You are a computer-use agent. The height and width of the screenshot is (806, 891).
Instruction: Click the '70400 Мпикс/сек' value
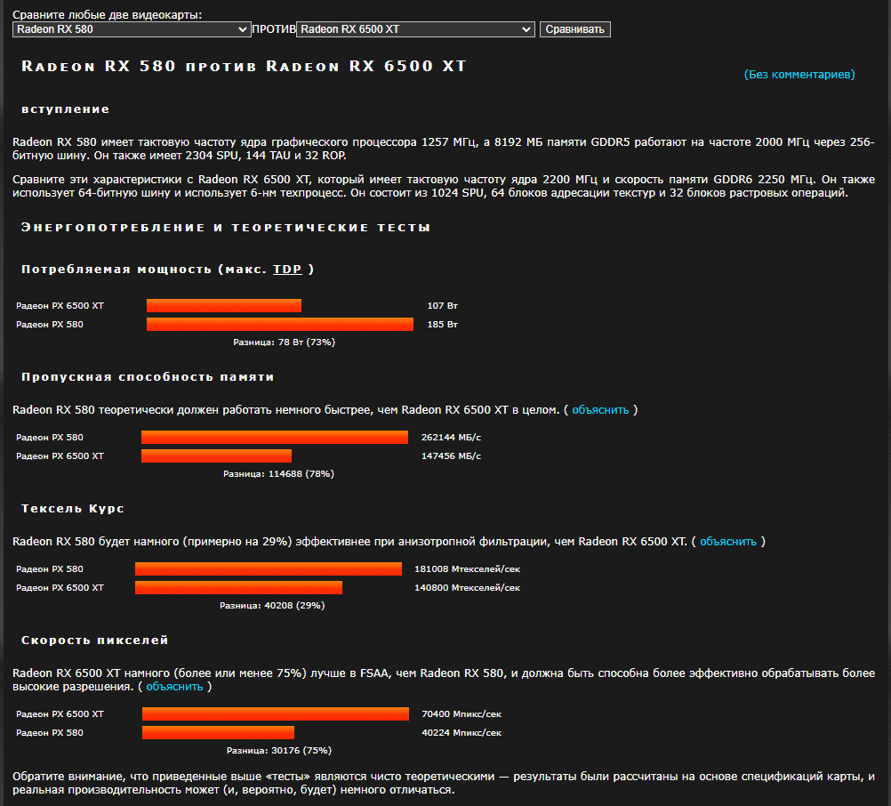(x=462, y=714)
